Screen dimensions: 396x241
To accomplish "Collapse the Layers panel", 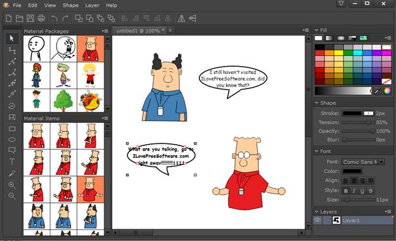I will coord(317,212).
